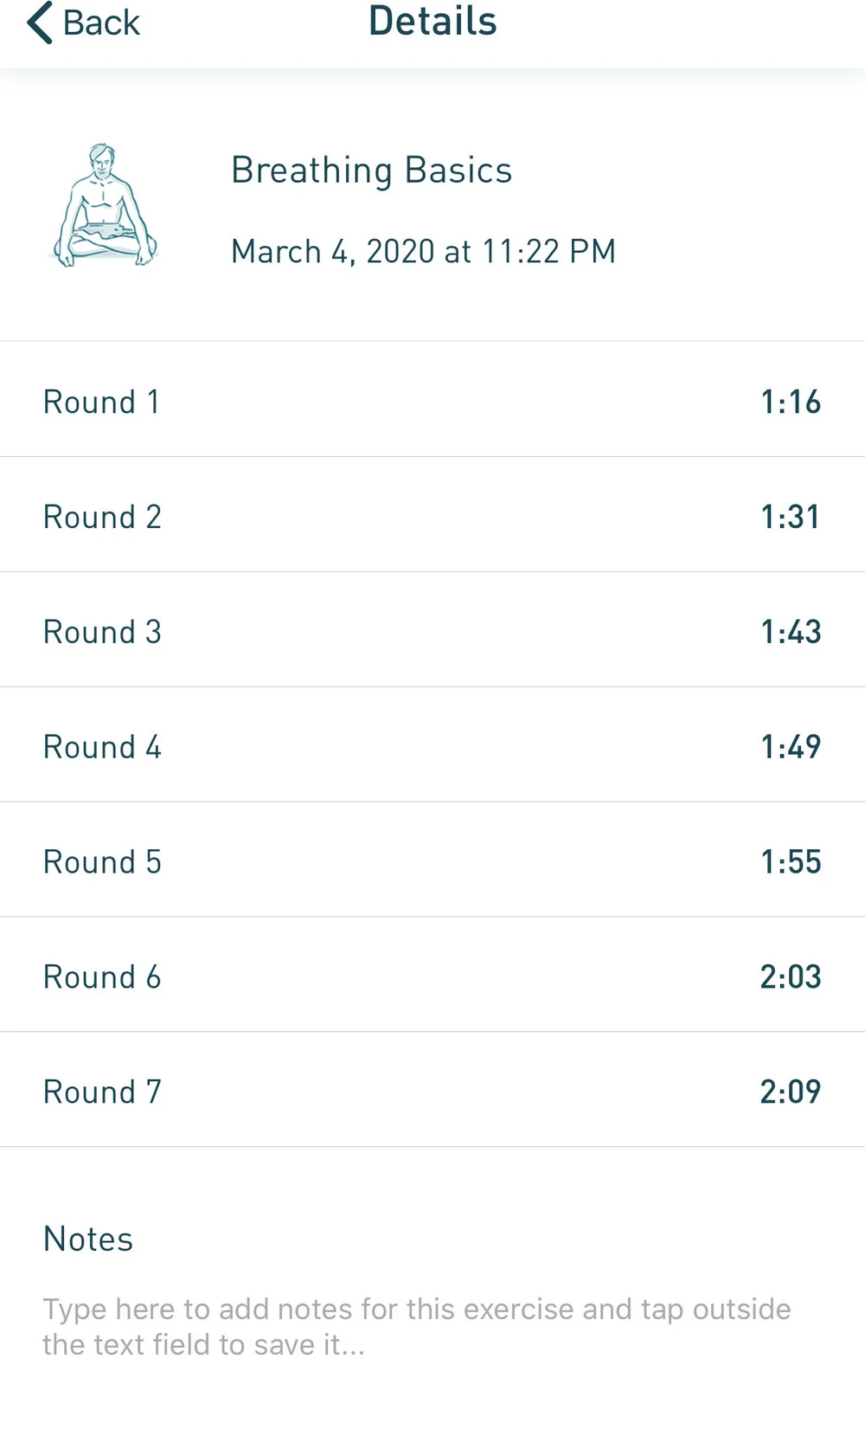The width and height of the screenshot is (865, 1436).
Task: Tap the 1:16 time value
Action: pos(791,402)
